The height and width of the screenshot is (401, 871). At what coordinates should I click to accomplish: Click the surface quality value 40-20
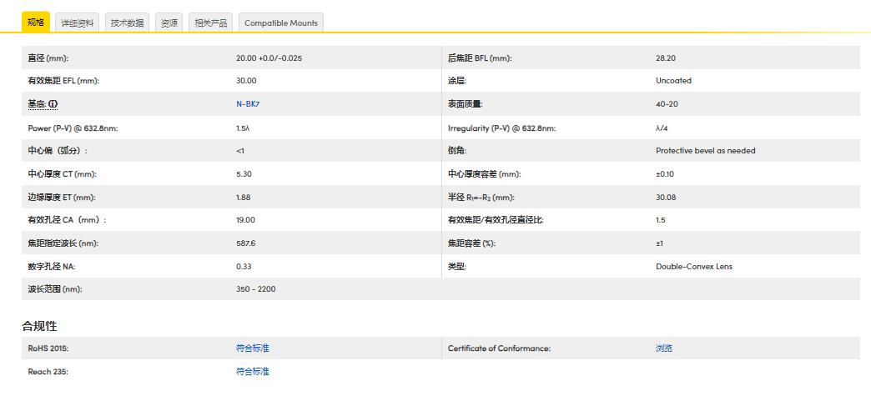coord(667,104)
